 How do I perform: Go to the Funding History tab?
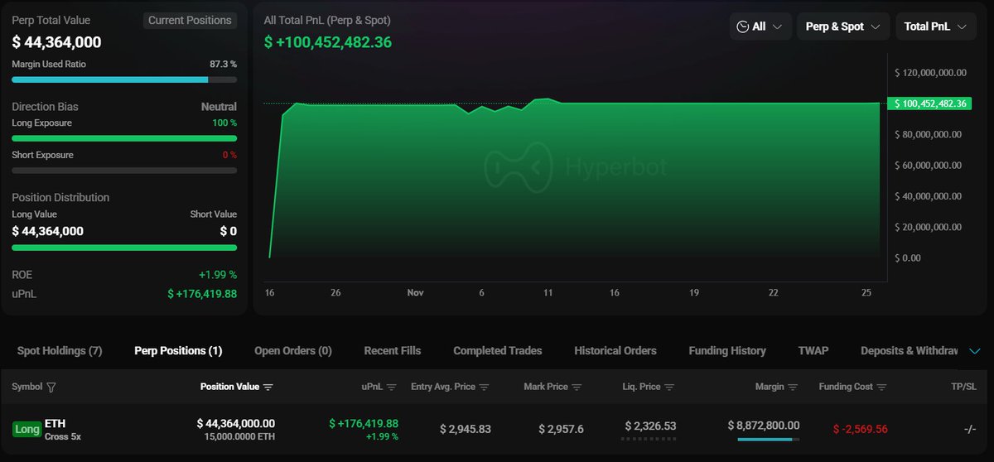click(726, 351)
